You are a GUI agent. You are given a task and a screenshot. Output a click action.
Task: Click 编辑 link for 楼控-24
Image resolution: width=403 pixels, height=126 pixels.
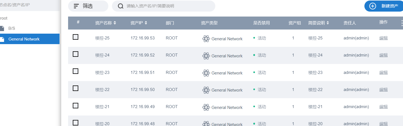point(383,55)
